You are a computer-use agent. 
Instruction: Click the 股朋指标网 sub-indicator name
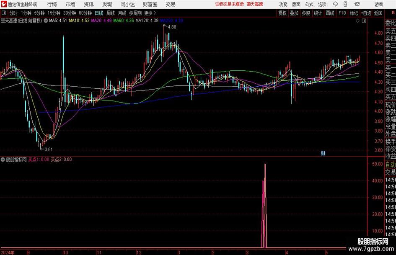[x=16, y=159]
